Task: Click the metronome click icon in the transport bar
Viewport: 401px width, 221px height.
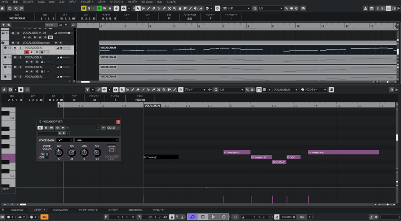Action: tap(372, 217)
